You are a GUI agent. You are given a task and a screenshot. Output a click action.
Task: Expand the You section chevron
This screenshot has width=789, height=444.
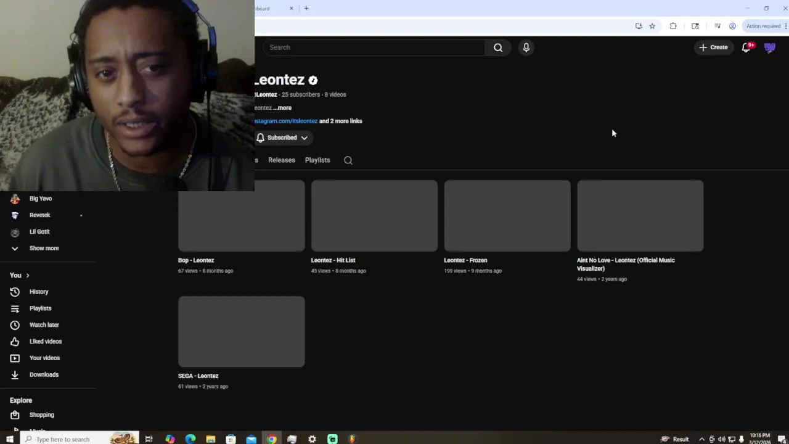[x=28, y=276]
